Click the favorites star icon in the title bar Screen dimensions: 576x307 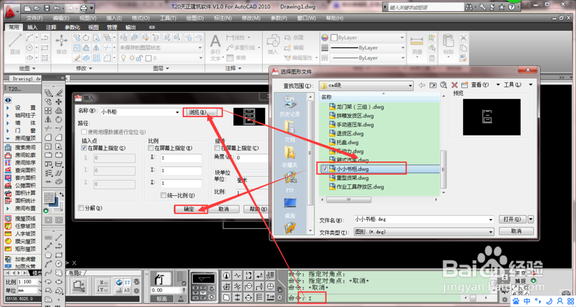(x=502, y=7)
